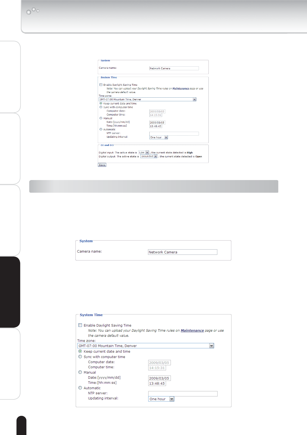Click Camera name field in small overview screenshot

coord(174,68)
